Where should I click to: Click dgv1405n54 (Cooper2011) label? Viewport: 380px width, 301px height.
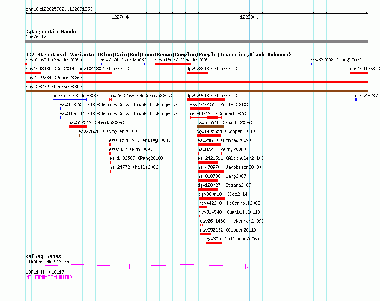coord(226,131)
